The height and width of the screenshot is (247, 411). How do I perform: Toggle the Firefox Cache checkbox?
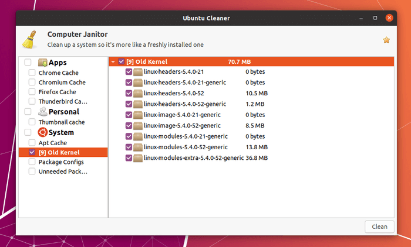click(x=32, y=92)
